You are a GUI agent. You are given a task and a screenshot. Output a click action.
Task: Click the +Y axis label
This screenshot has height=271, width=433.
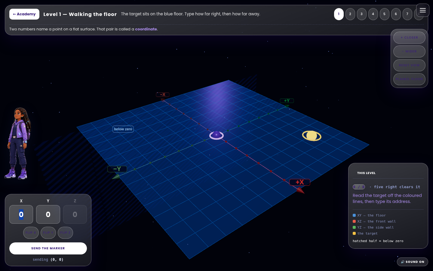287,101
